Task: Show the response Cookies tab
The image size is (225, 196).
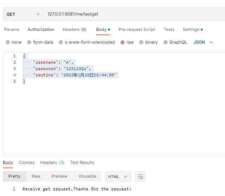Action: [x=27, y=163]
